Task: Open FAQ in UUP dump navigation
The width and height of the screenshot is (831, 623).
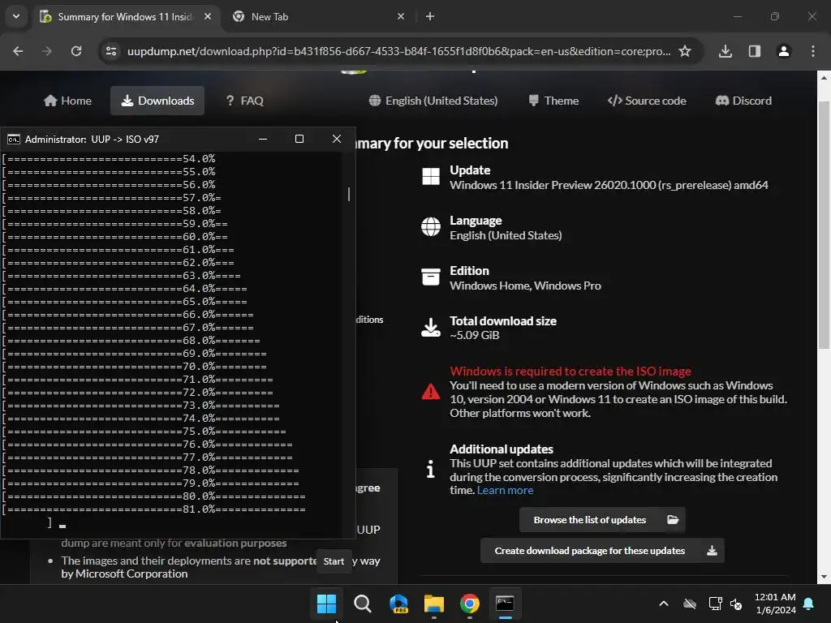Action: [x=244, y=101]
